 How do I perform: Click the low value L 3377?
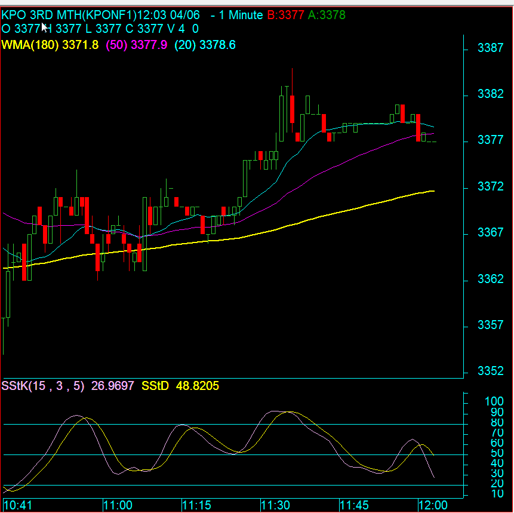click(x=104, y=29)
